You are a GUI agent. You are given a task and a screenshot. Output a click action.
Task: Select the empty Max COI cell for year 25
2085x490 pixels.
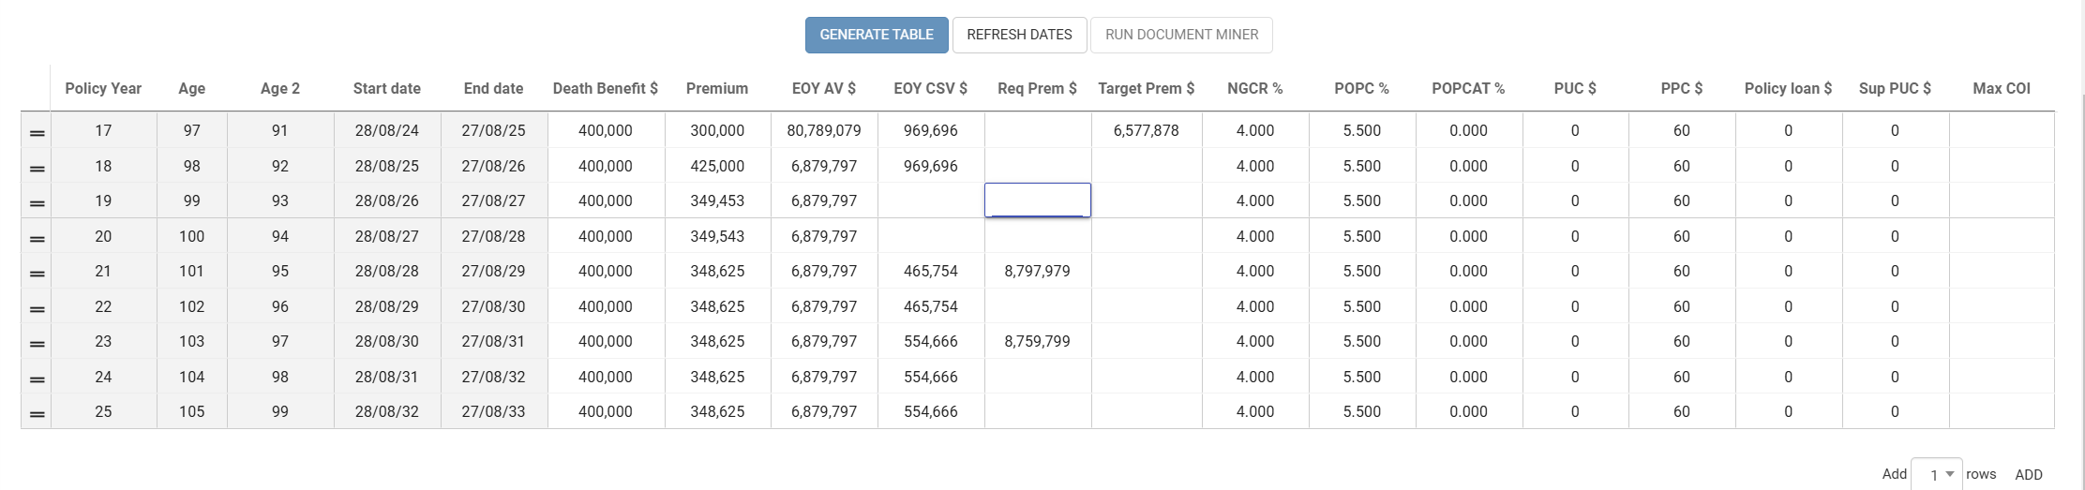(2001, 411)
